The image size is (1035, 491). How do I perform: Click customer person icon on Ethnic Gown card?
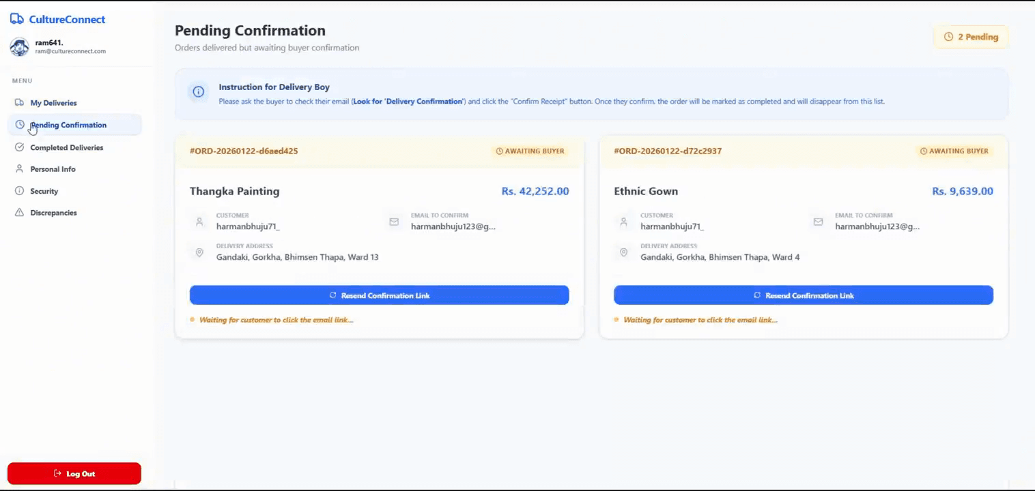click(x=623, y=222)
